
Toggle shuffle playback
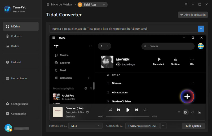coord(110,110)
